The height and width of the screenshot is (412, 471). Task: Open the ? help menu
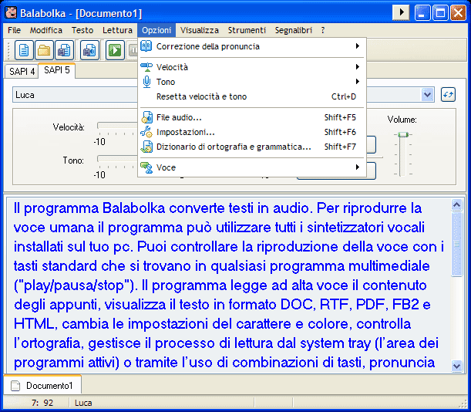click(x=323, y=30)
